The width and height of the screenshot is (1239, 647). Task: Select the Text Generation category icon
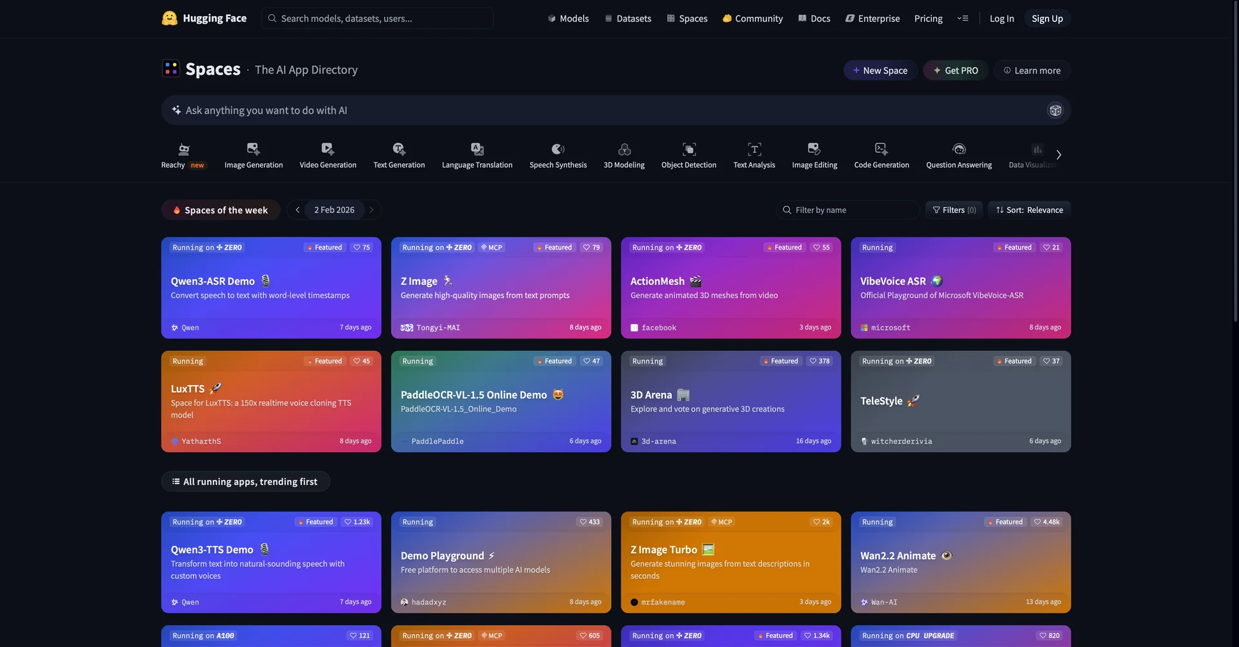pyautogui.click(x=399, y=149)
